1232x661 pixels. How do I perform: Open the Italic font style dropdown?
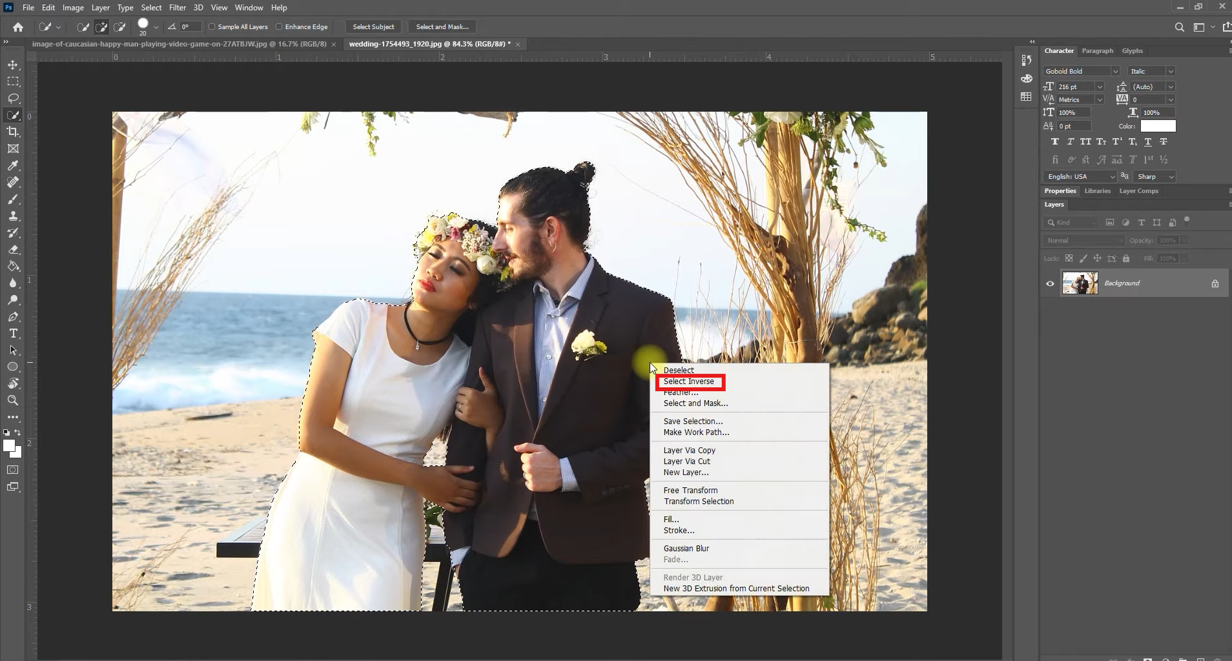[x=1170, y=71]
